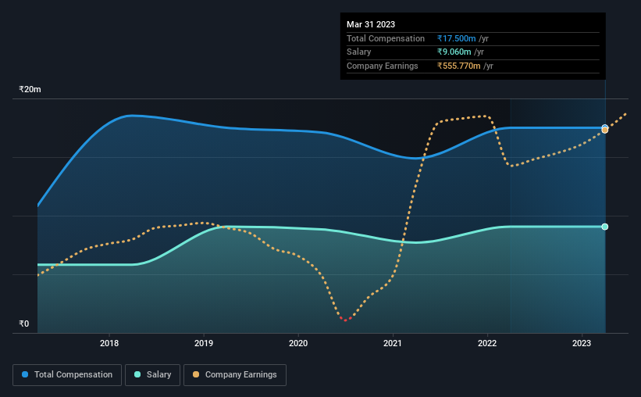This screenshot has width=641, height=397.
Task: Click the blue dot in Total Compensation legend
Action: 25,374
